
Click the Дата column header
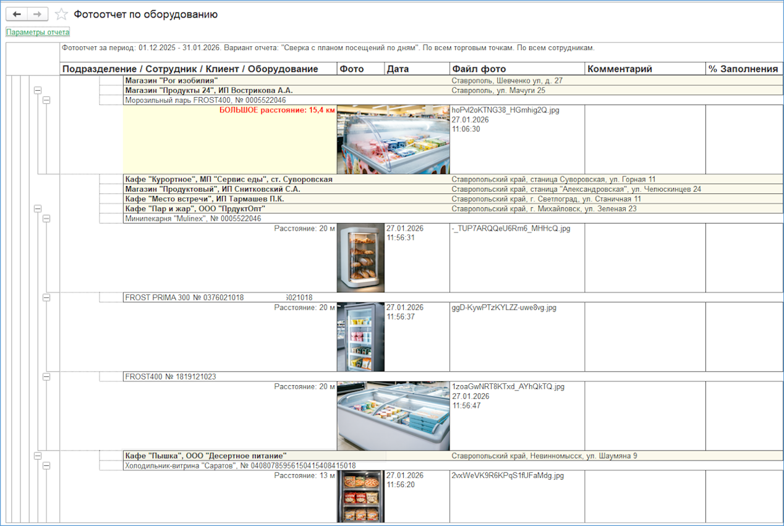(417, 69)
